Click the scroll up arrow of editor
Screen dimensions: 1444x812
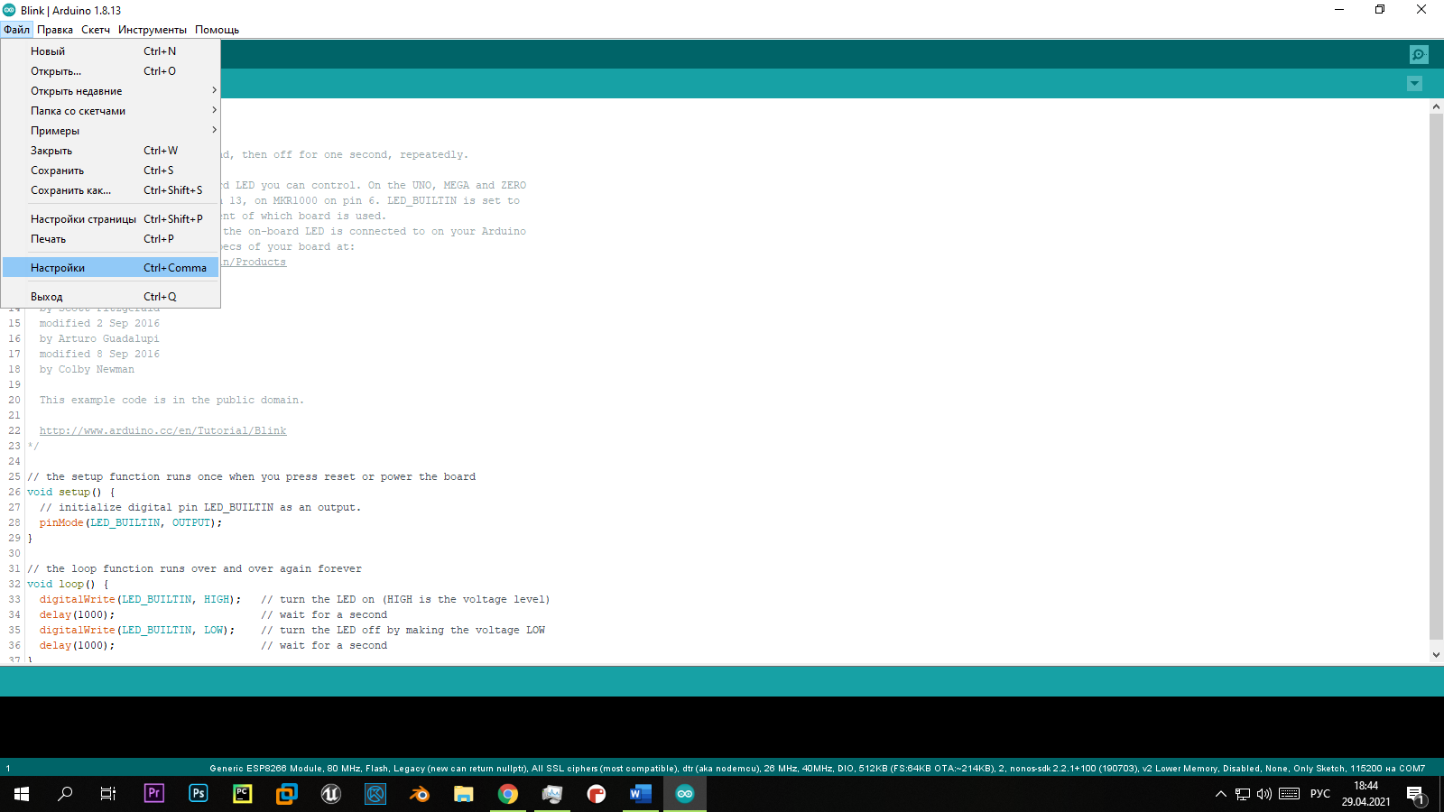1436,106
